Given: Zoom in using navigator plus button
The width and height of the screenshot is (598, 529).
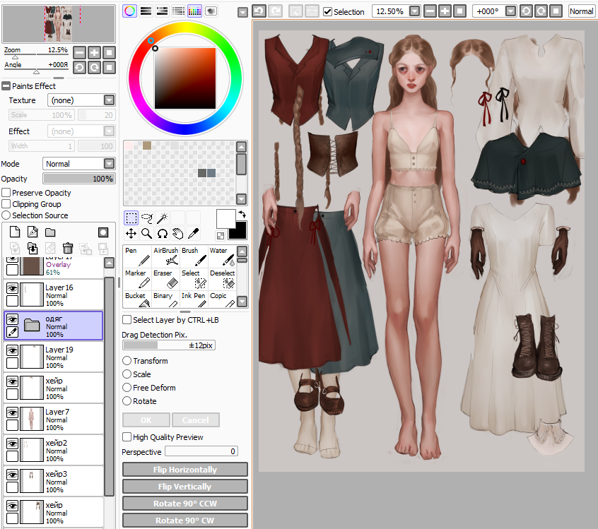Looking at the screenshot, I should (94, 52).
